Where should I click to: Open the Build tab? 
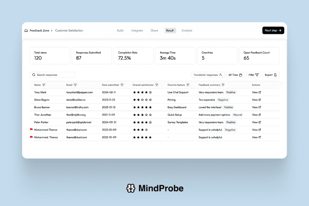(x=120, y=31)
